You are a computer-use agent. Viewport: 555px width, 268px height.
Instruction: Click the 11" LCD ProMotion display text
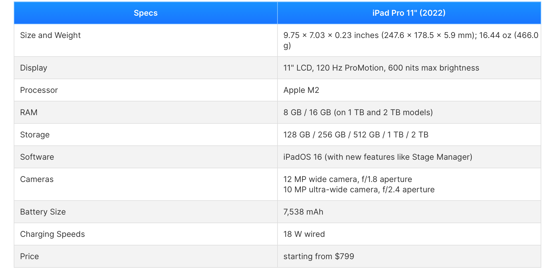pyautogui.click(x=381, y=68)
